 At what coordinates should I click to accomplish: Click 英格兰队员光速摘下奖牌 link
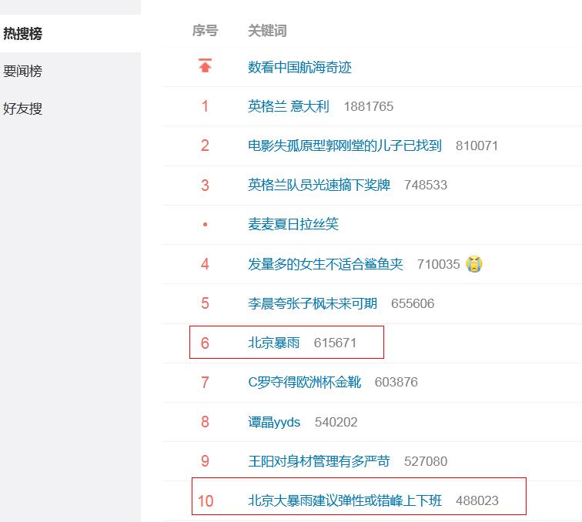click(319, 185)
